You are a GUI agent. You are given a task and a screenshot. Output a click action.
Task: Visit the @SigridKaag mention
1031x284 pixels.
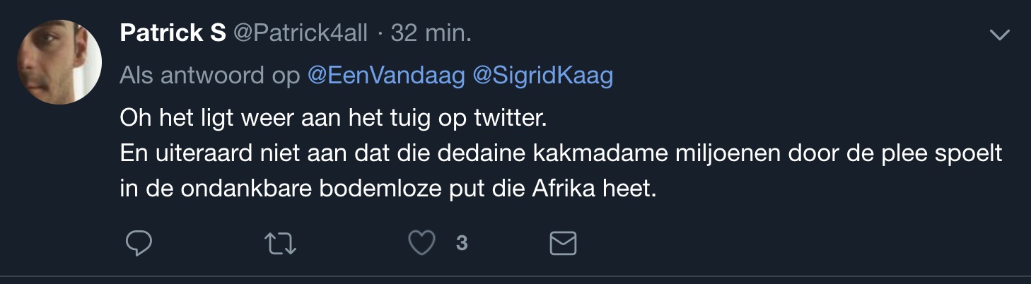click(542, 76)
